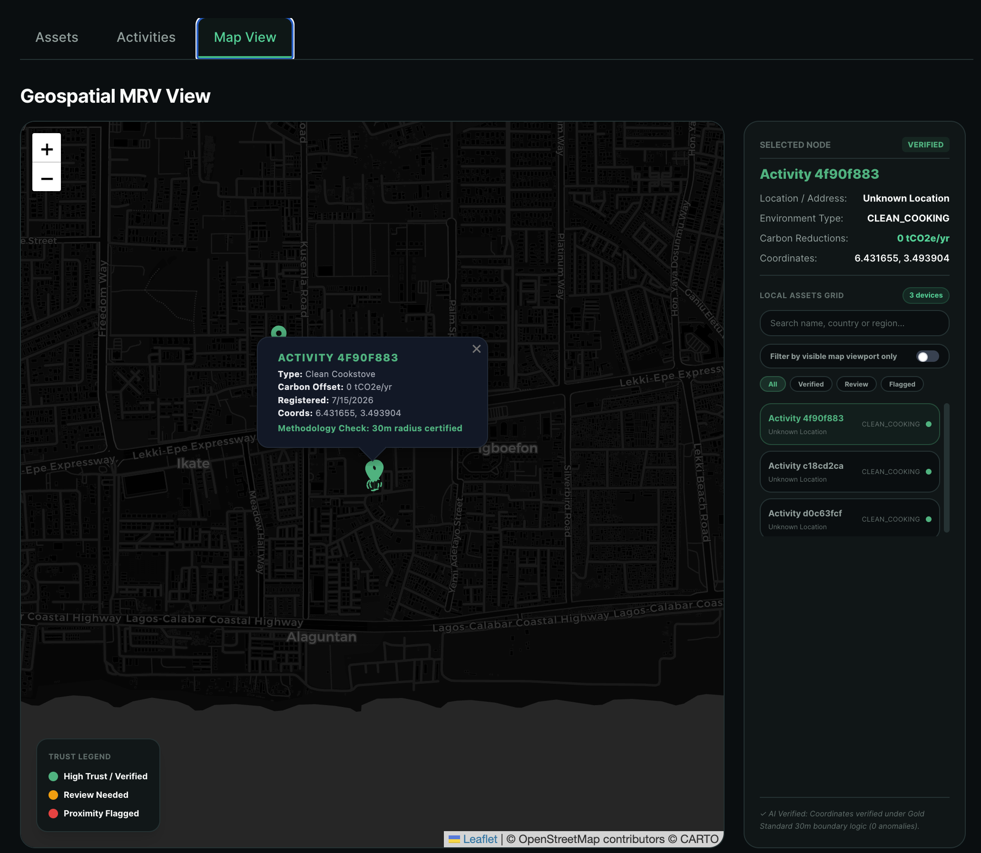Click the green marker near Kusenla Road
This screenshot has width=981, height=853.
(279, 332)
